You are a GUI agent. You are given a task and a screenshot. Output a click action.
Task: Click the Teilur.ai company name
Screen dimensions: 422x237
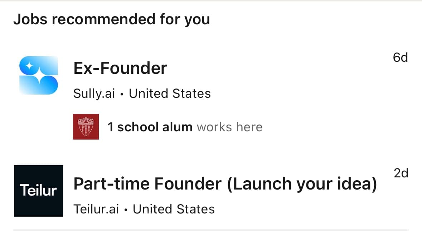[96, 209]
